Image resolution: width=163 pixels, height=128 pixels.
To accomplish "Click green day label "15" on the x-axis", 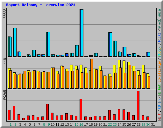I will (x=76, y=124).
